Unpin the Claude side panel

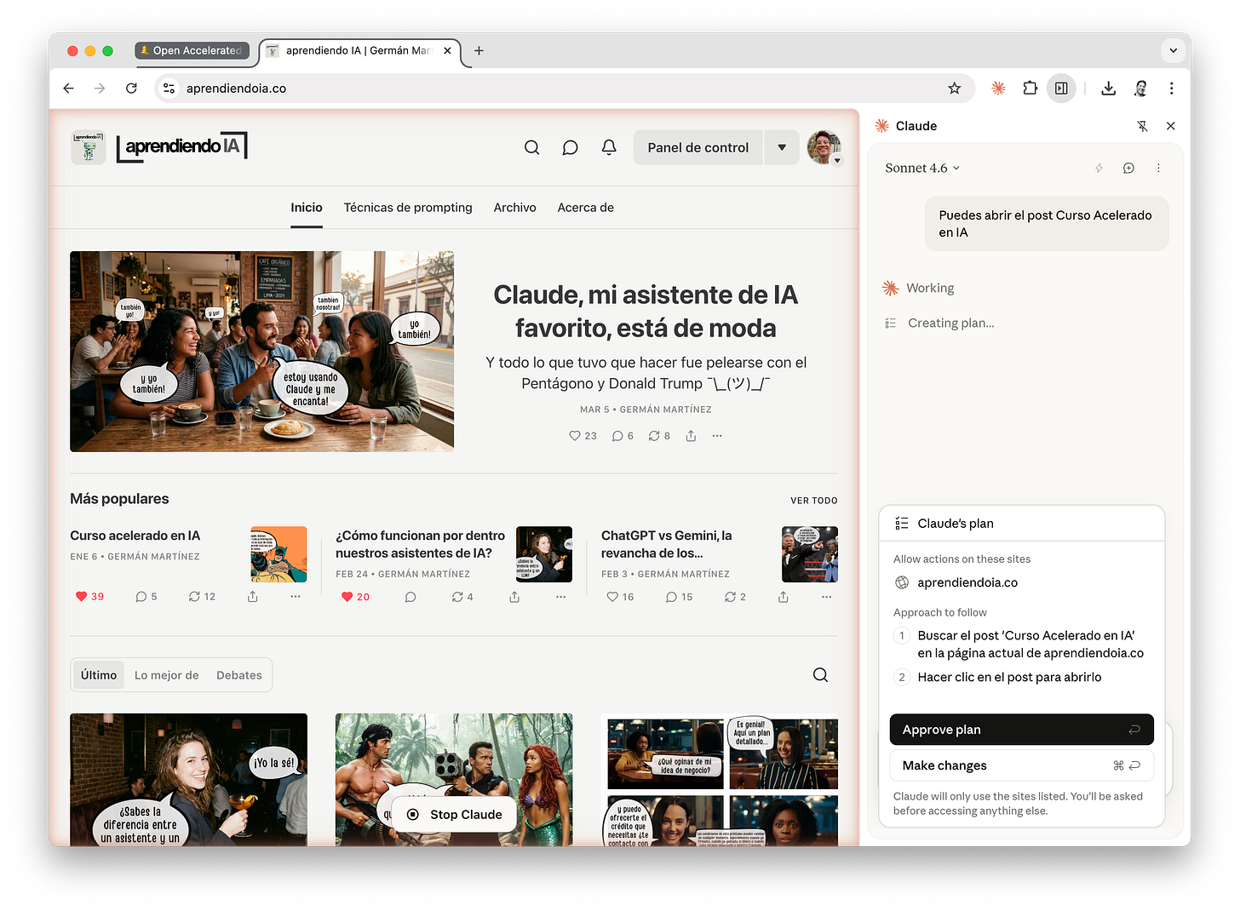1142,126
